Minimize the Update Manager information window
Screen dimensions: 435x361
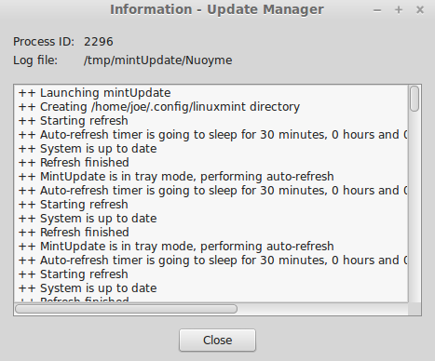pos(377,10)
